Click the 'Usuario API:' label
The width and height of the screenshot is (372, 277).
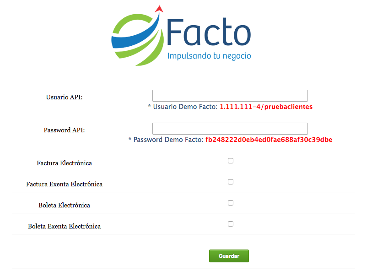(x=64, y=97)
